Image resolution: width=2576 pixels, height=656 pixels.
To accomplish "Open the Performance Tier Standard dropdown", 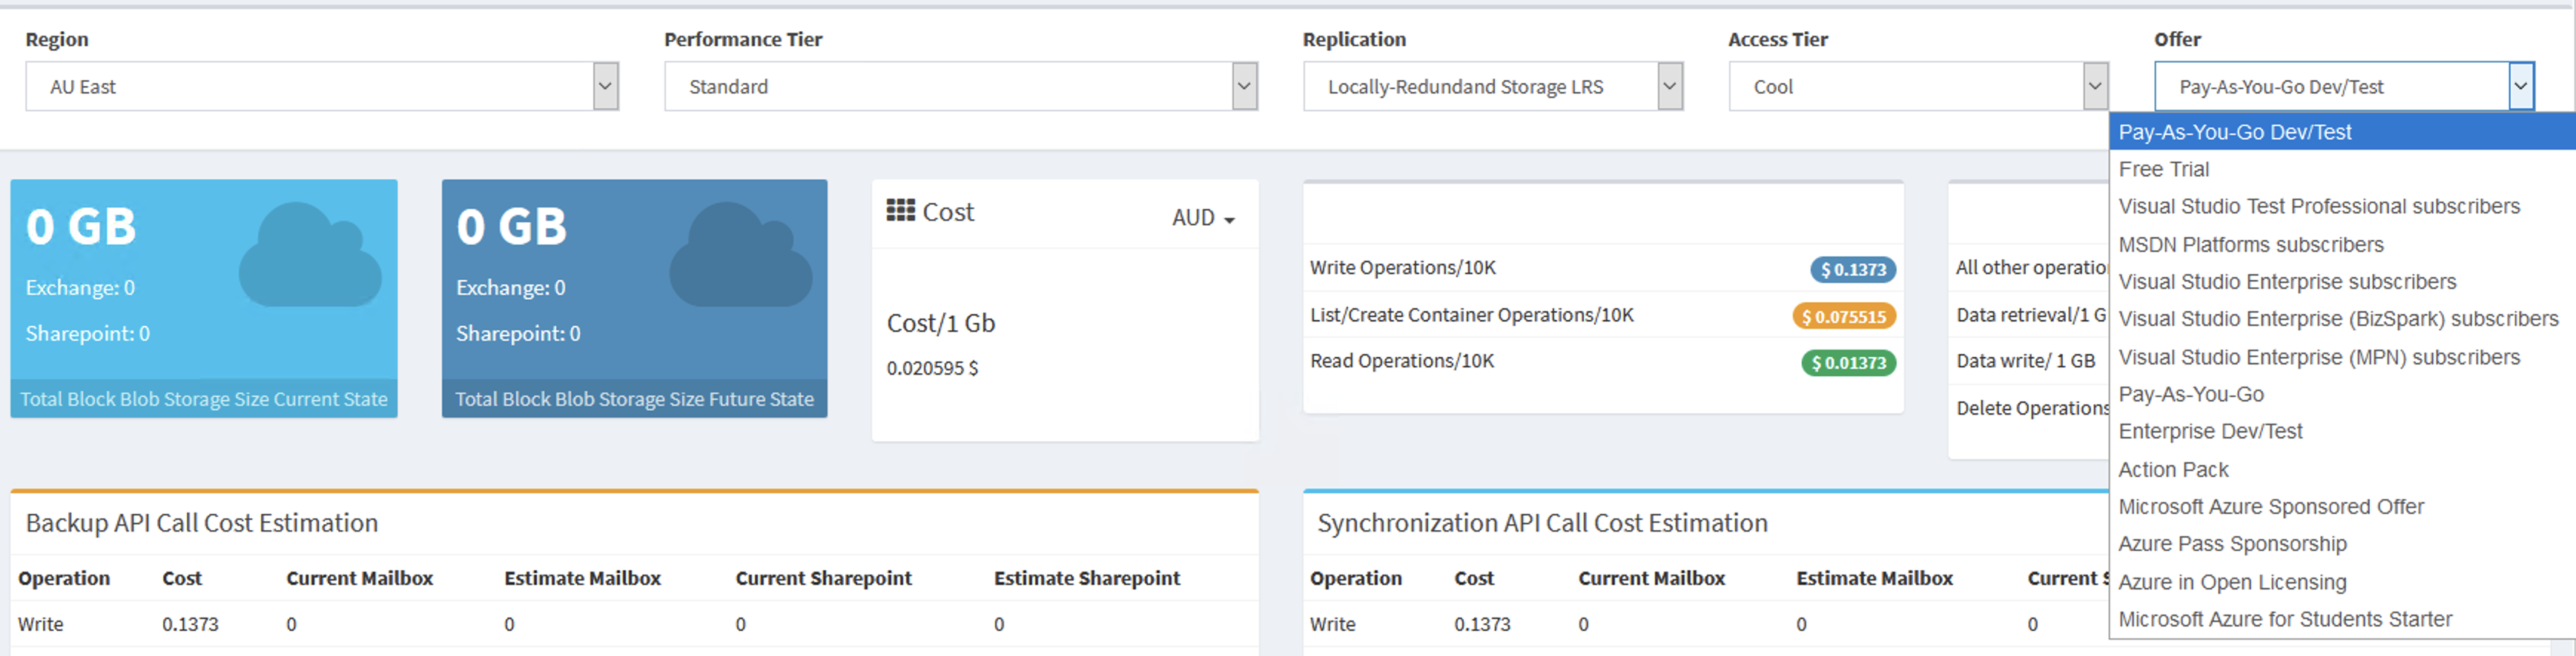I will 960,87.
